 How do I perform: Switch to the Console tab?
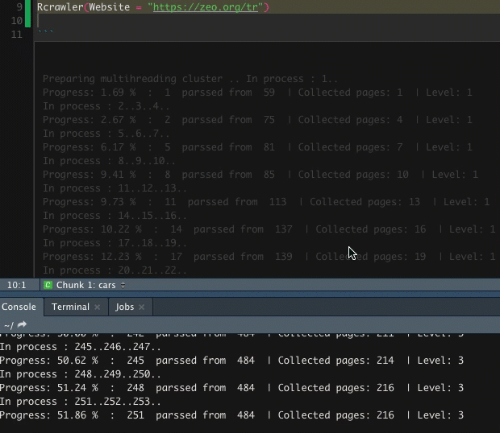[19, 307]
